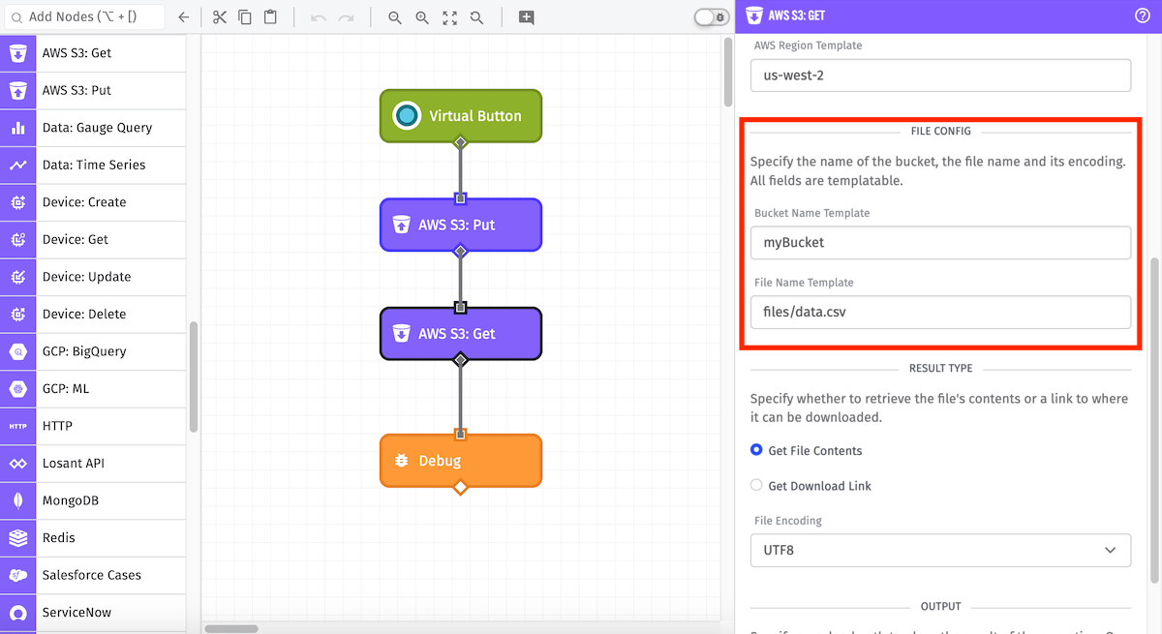The width and height of the screenshot is (1162, 634).
Task: Open the File Encoding UTF8 dropdown
Action: [x=940, y=550]
